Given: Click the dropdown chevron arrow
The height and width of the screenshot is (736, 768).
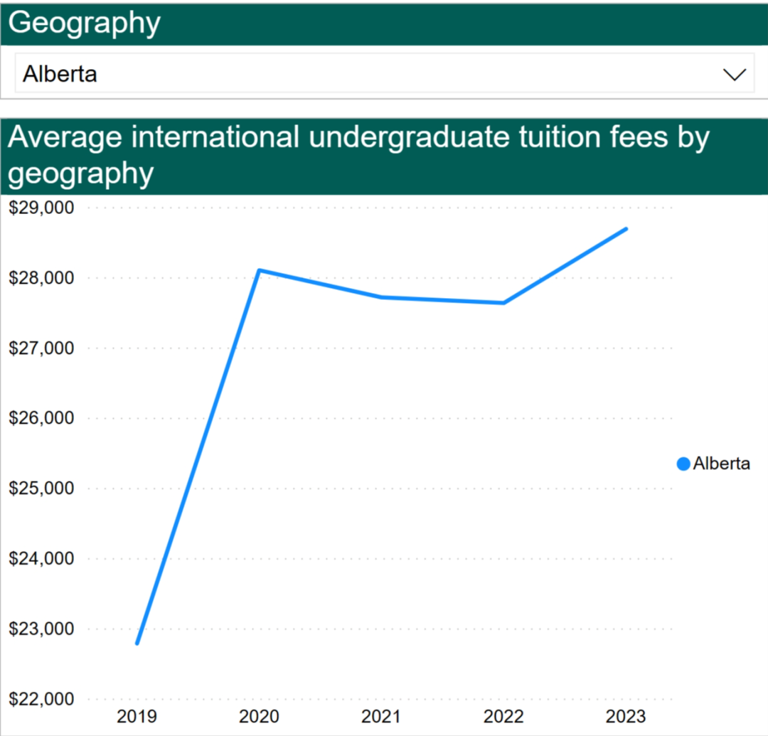Looking at the screenshot, I should [734, 75].
